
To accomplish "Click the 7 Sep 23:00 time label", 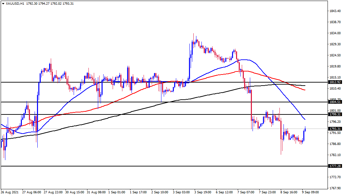I will 268,192.
